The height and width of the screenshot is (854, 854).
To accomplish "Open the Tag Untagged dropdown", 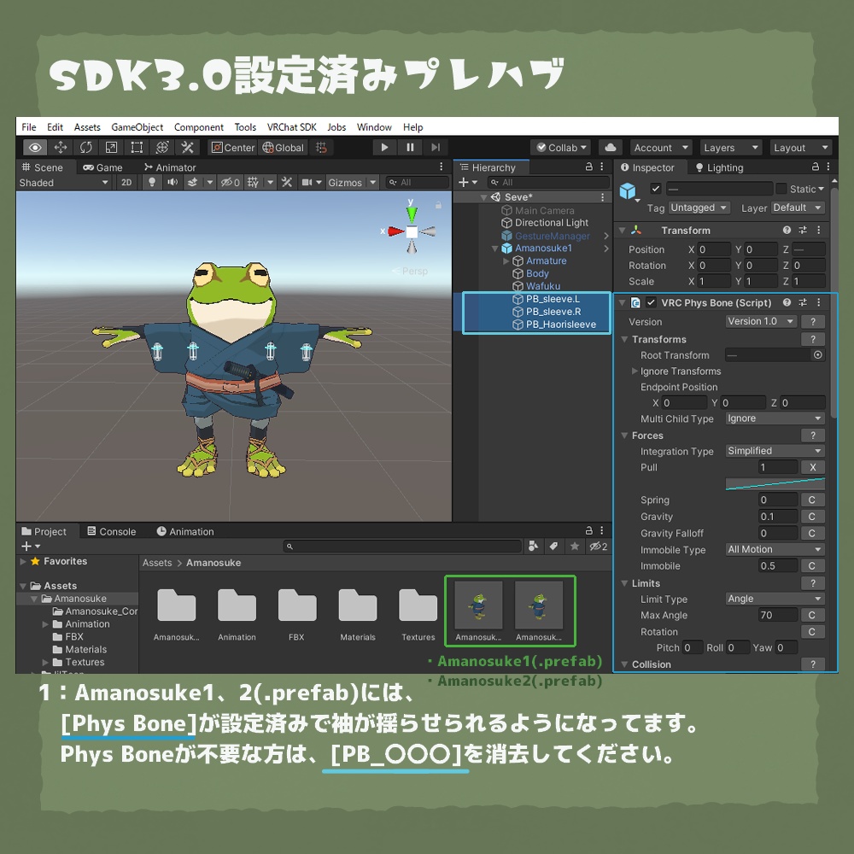I will (x=698, y=208).
